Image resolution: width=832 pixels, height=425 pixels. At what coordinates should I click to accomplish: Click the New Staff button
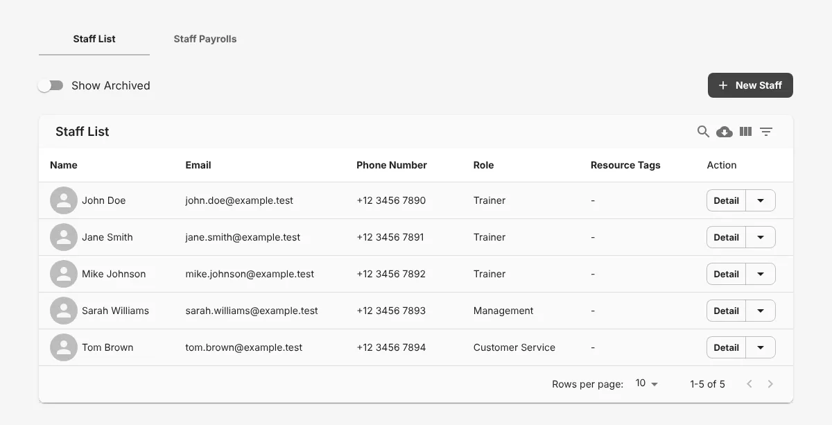click(x=750, y=85)
